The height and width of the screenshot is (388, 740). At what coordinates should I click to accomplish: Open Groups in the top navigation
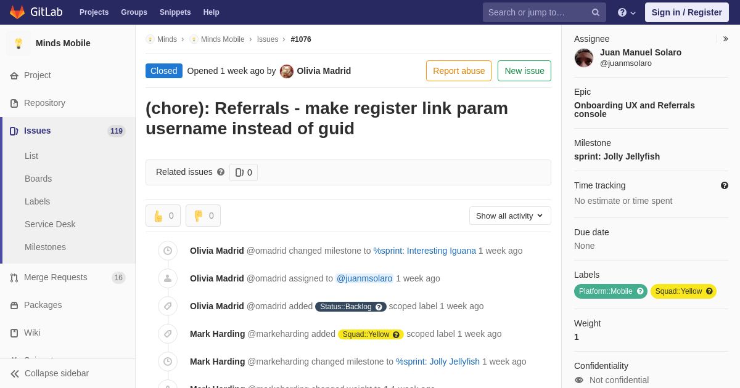pyautogui.click(x=134, y=12)
